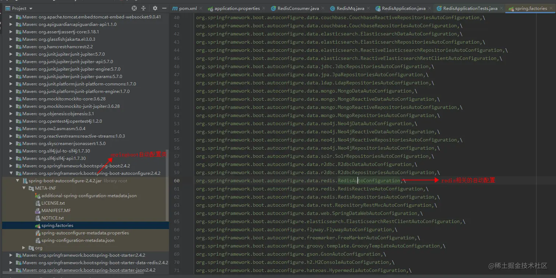The height and width of the screenshot is (278, 556).
Task: Click the MANIFEST.MF file icon
Action: click(x=38, y=211)
